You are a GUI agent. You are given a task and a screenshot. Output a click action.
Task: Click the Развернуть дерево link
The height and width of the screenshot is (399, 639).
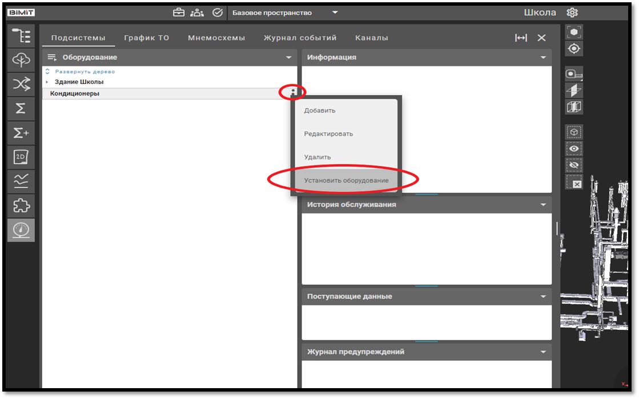click(x=85, y=72)
